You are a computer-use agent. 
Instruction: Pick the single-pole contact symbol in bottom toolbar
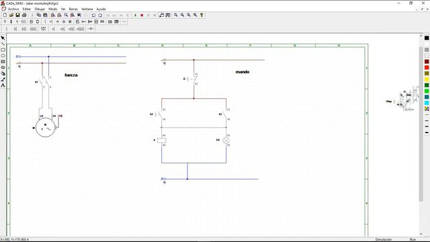[7, 29]
